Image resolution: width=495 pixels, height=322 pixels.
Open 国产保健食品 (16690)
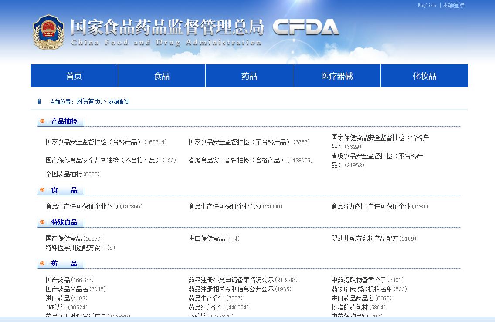(x=74, y=238)
